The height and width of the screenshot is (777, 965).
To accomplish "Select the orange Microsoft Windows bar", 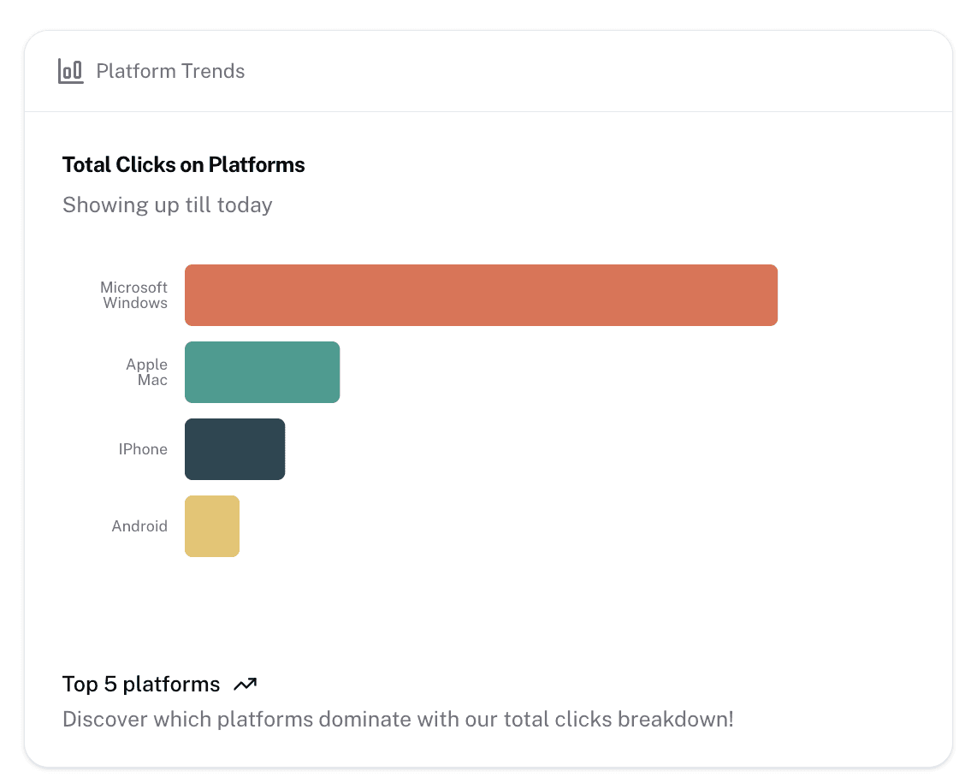I will tap(482, 295).
